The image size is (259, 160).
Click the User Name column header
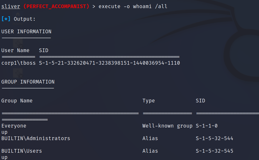click(x=15, y=50)
